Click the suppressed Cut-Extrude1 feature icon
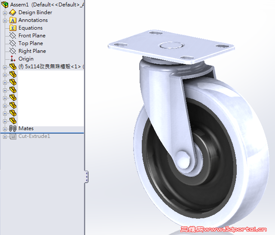Viewport: 275px width, 235px height. [x=13, y=136]
